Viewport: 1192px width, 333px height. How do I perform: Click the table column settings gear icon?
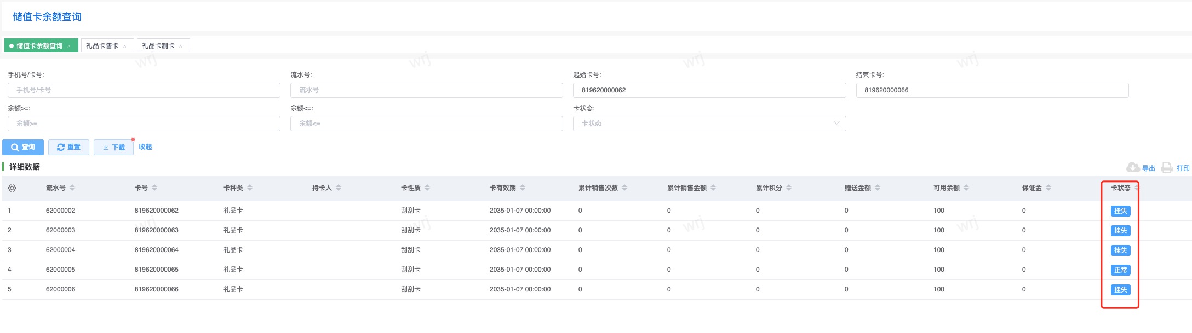click(x=12, y=188)
